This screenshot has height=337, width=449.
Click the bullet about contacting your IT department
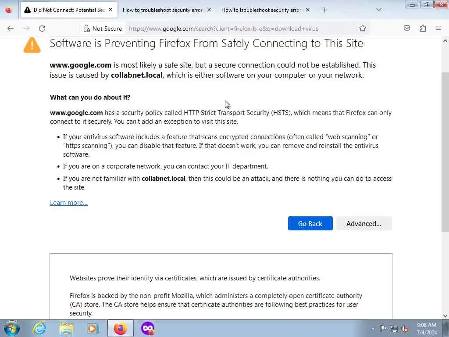165,166
